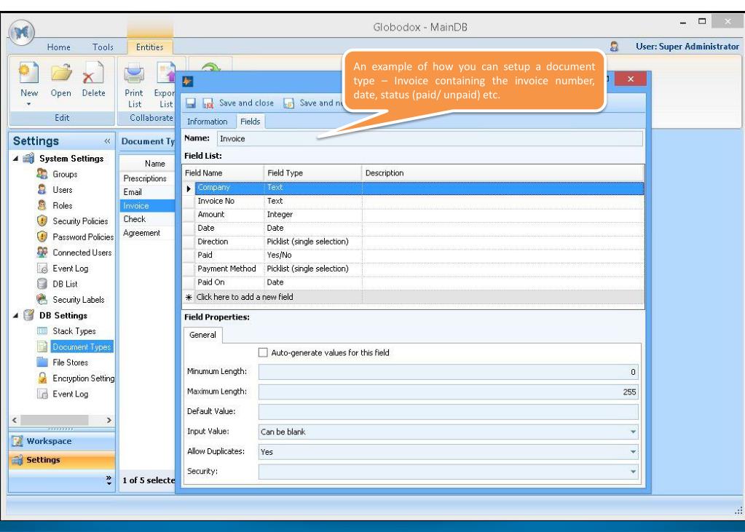Select the Entities ribbon tab
The width and height of the screenshot is (745, 532).
click(149, 47)
